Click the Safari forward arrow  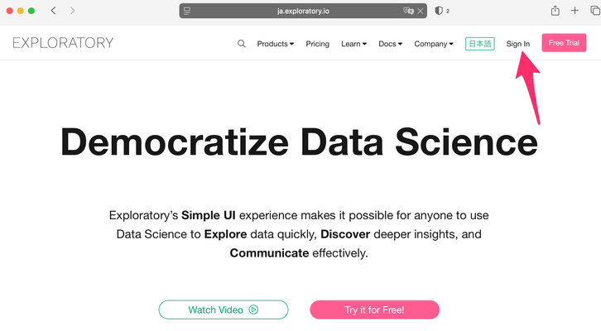coord(73,11)
